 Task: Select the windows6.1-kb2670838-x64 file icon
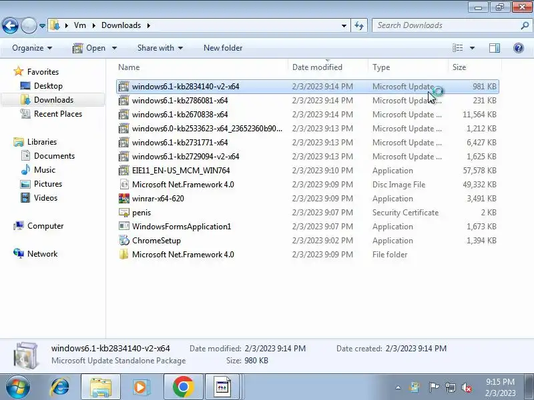pyautogui.click(x=124, y=114)
